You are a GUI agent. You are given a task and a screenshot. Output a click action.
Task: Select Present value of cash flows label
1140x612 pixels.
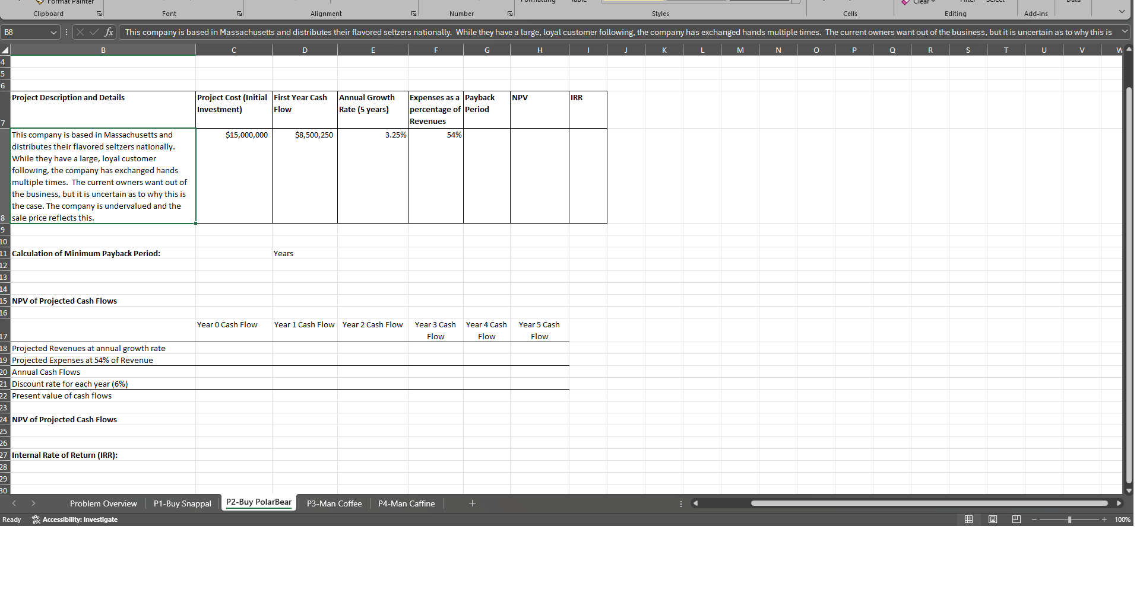point(103,396)
